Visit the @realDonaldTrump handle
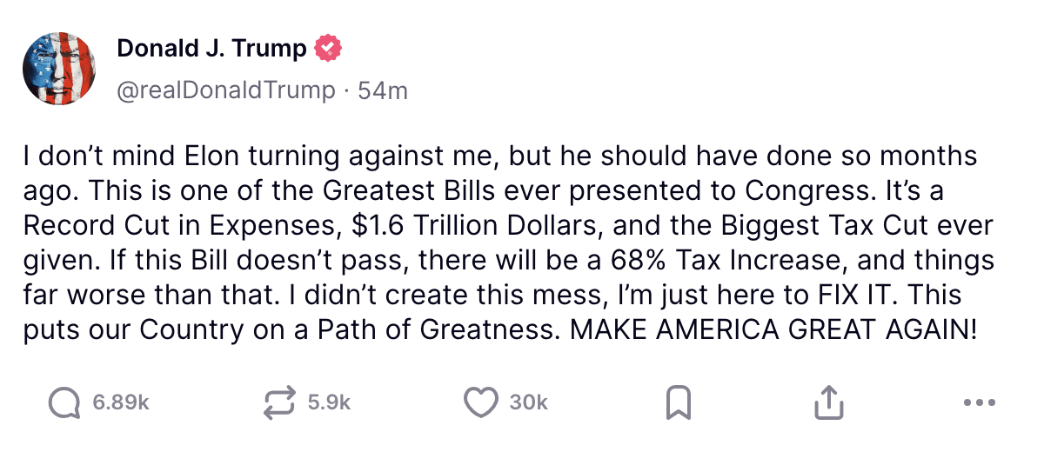The height and width of the screenshot is (452, 1044). pyautogui.click(x=226, y=90)
